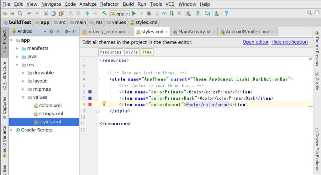Open Project Structure toolbar icon

tap(208, 13)
